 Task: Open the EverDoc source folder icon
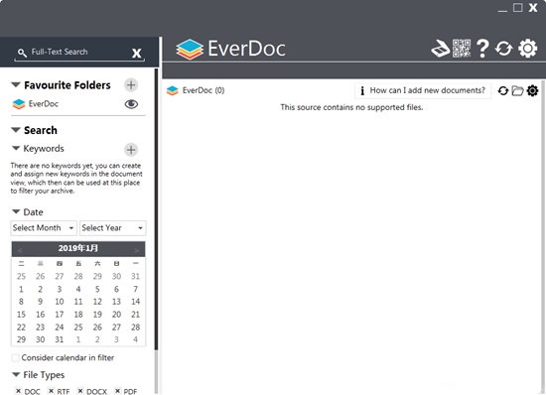click(x=517, y=91)
